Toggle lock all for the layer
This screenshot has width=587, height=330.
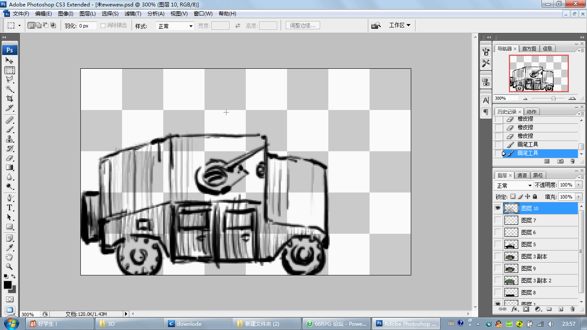(535, 196)
